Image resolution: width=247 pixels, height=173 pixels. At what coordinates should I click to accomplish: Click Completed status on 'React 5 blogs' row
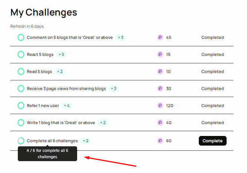point(213,54)
